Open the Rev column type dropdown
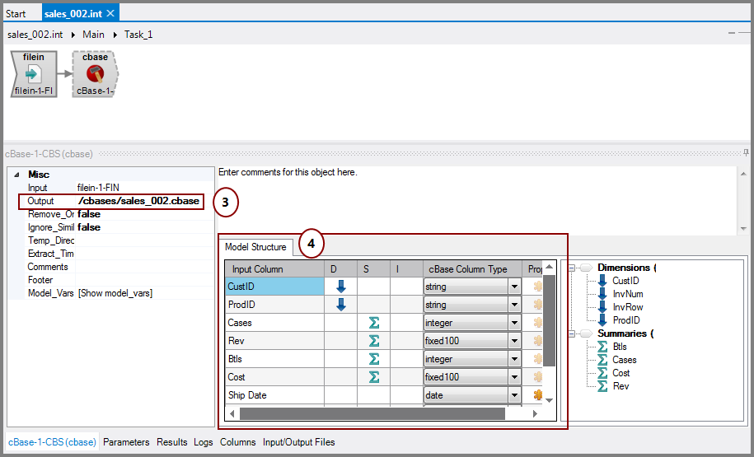Image resolution: width=754 pixels, height=457 pixels. click(514, 341)
